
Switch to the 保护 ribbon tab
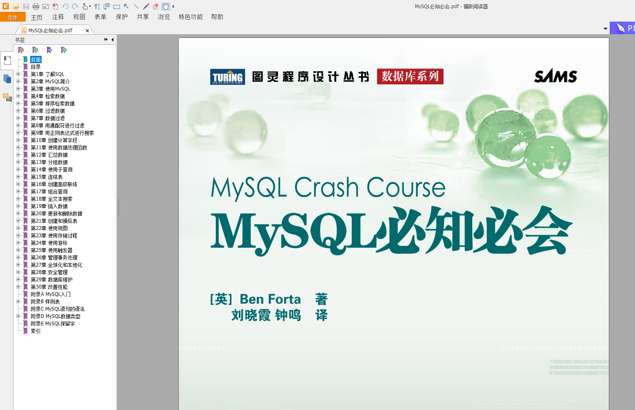[122, 17]
